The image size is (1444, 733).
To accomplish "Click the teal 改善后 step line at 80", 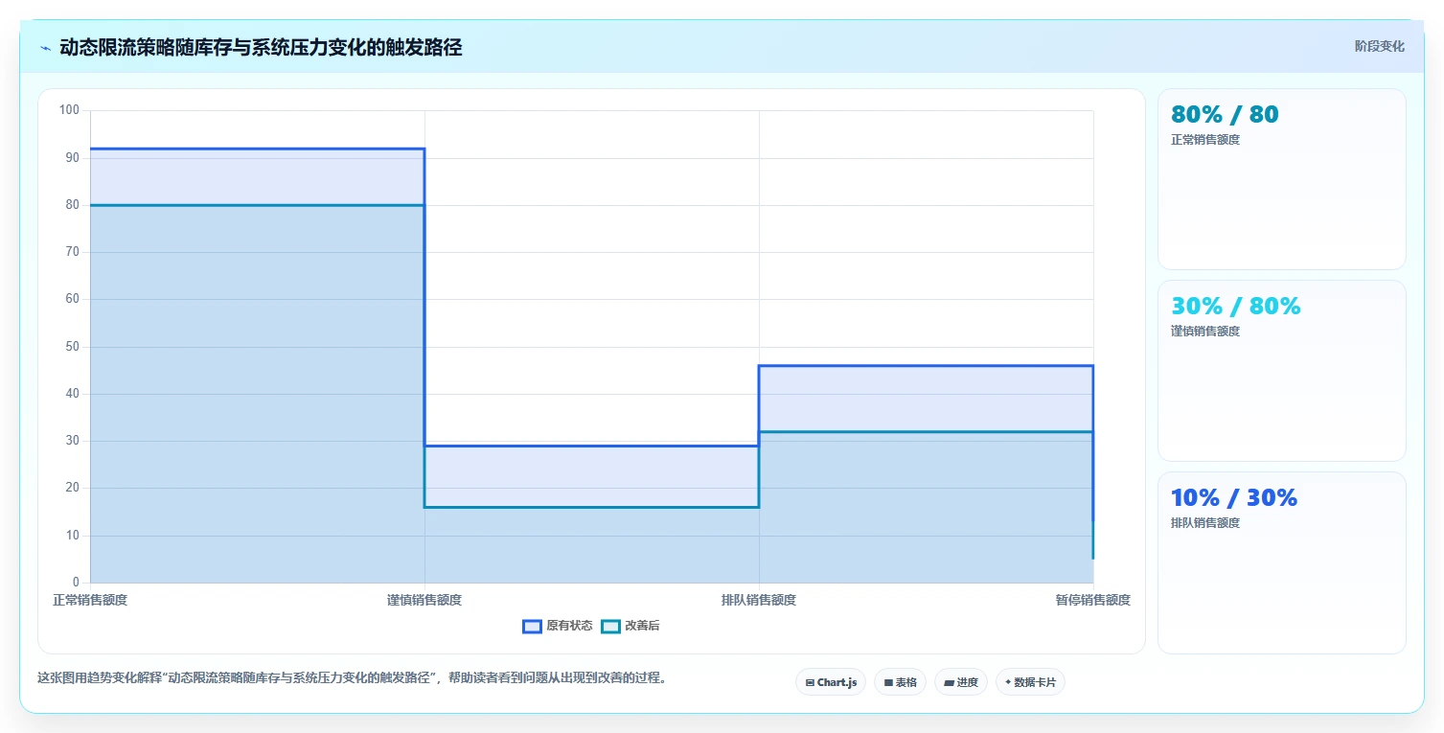I will pyautogui.click(x=257, y=205).
